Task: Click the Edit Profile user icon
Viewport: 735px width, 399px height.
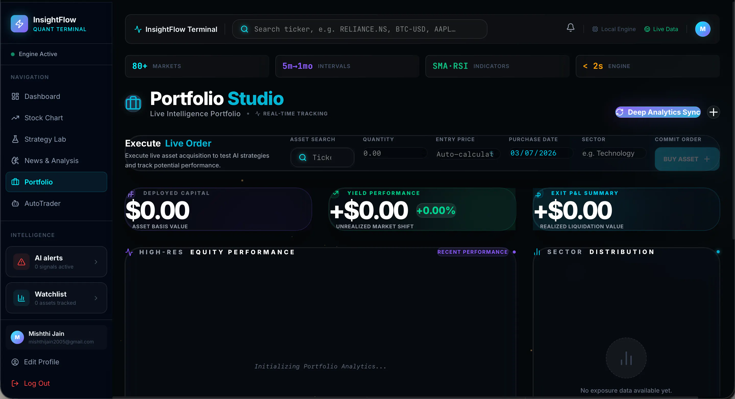Action: (x=15, y=362)
